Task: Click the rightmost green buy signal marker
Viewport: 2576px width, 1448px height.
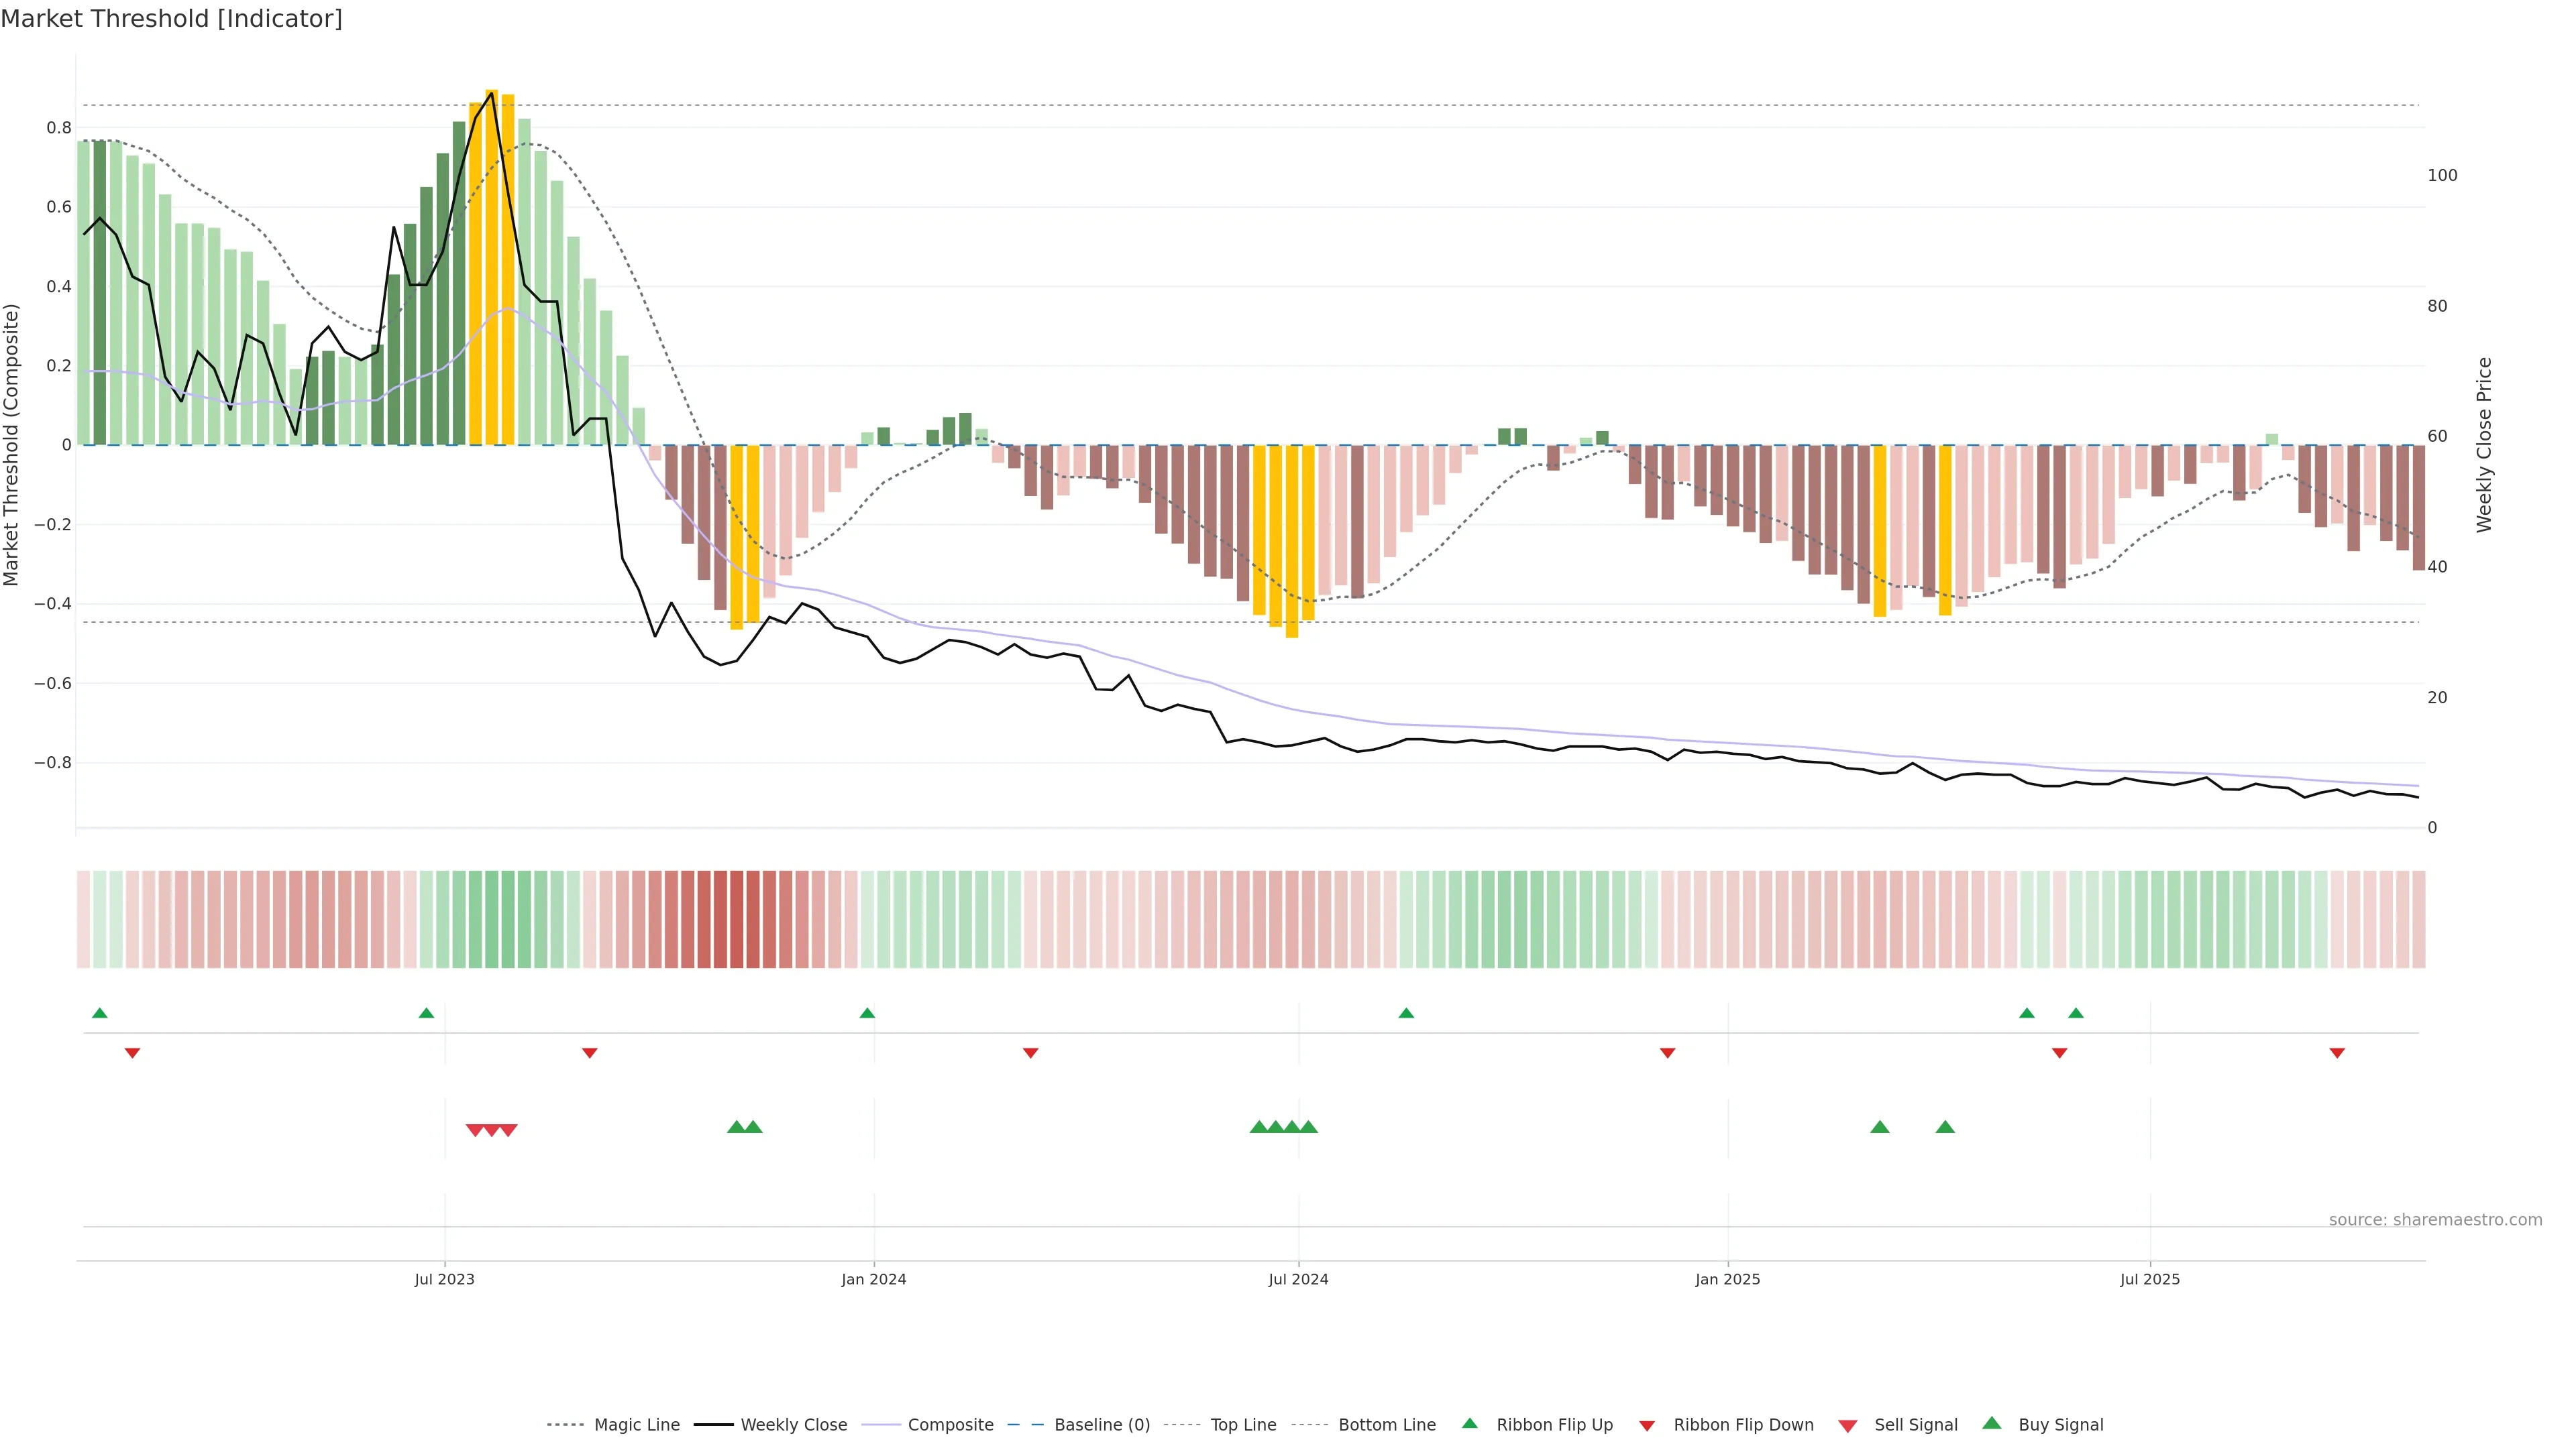Action: 1945,1127
